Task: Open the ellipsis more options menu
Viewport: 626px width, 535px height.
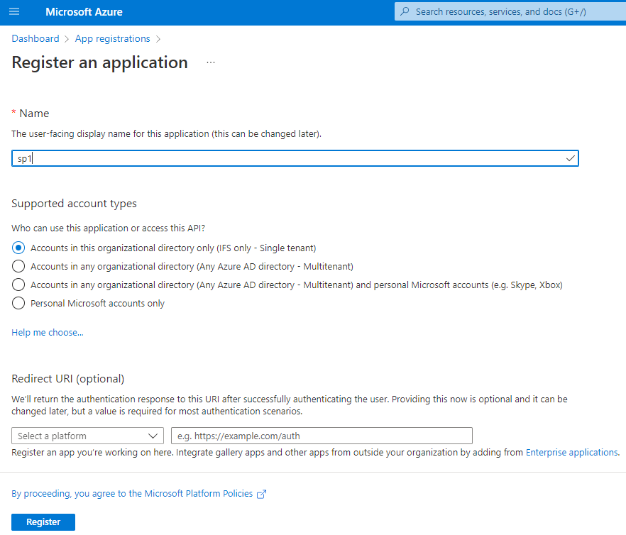Action: point(210,62)
